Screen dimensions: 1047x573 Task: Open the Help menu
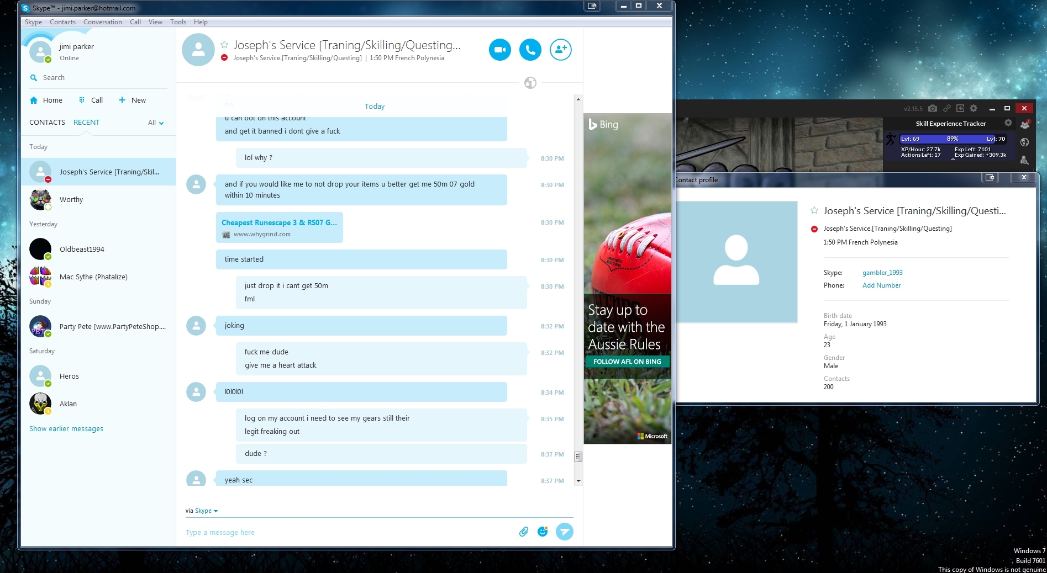pyautogui.click(x=201, y=22)
